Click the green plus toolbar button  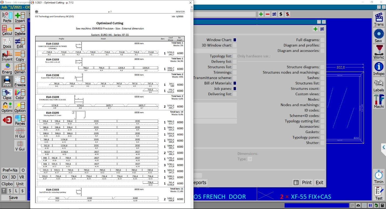[x=261, y=14]
